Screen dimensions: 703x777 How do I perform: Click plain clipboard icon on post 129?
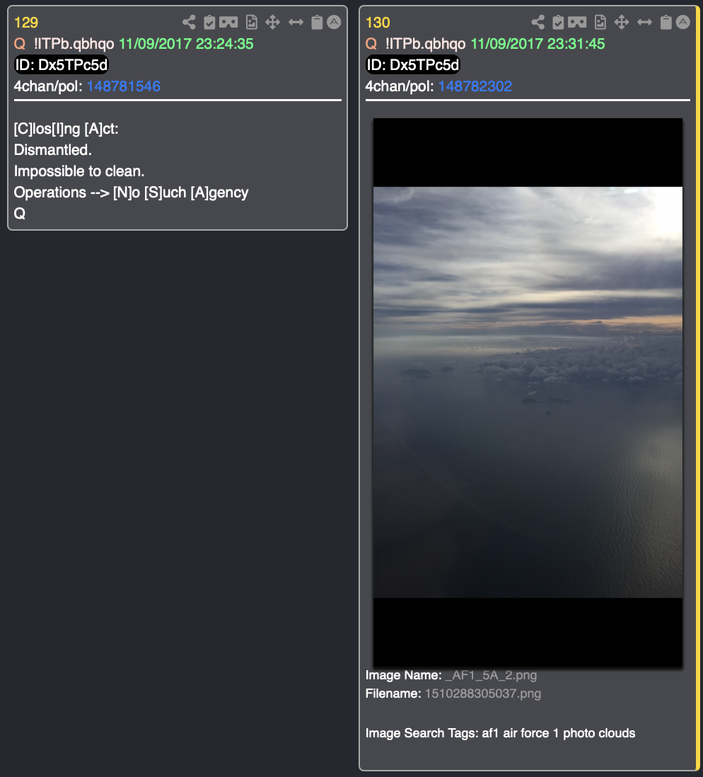(x=317, y=23)
